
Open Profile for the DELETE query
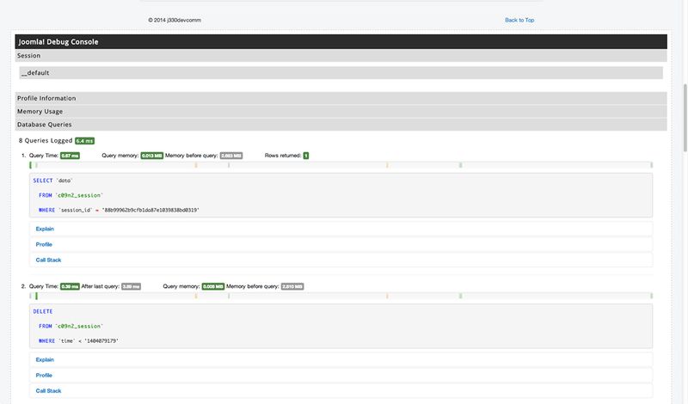pos(44,375)
